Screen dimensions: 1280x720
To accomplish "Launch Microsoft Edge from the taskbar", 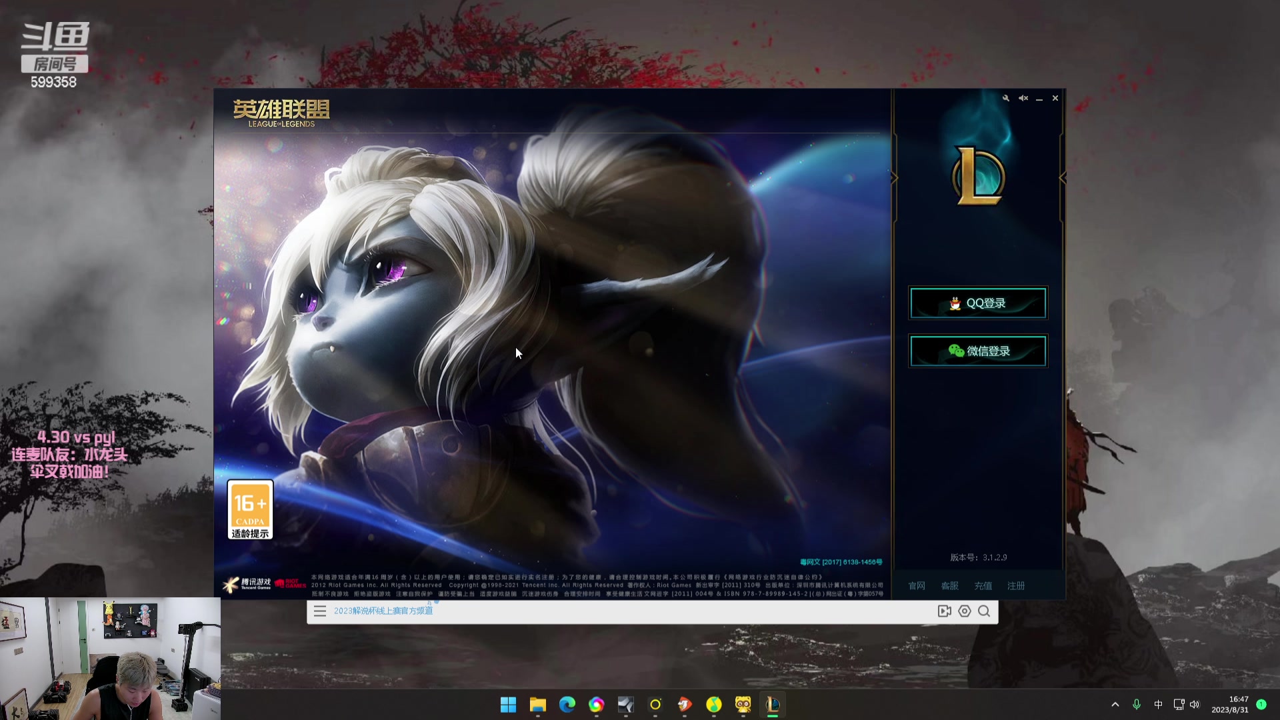I will click(567, 705).
